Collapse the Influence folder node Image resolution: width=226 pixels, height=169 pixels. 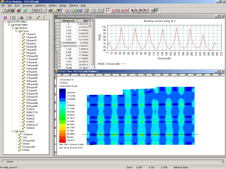(13, 28)
